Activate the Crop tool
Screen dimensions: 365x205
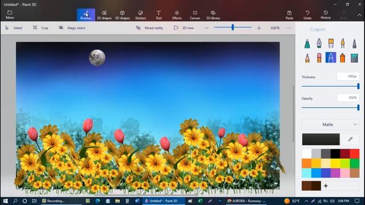pyautogui.click(x=40, y=28)
